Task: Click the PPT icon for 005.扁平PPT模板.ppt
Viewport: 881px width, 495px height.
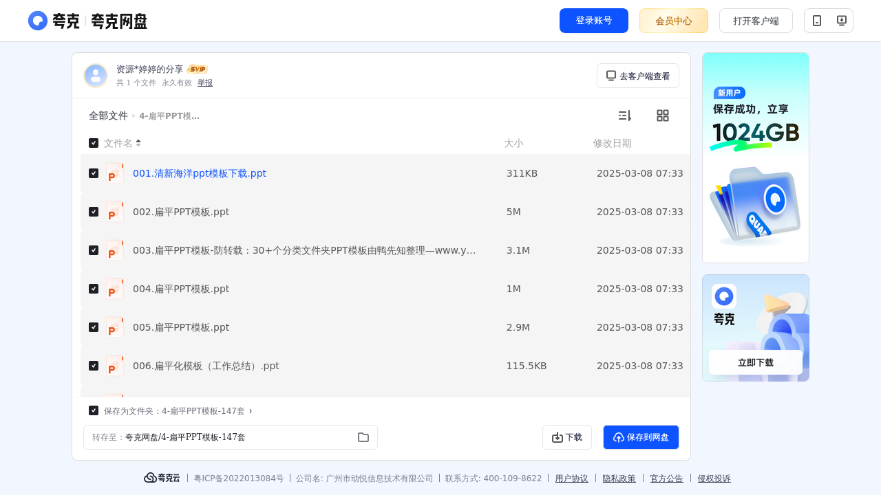Action: (115, 327)
